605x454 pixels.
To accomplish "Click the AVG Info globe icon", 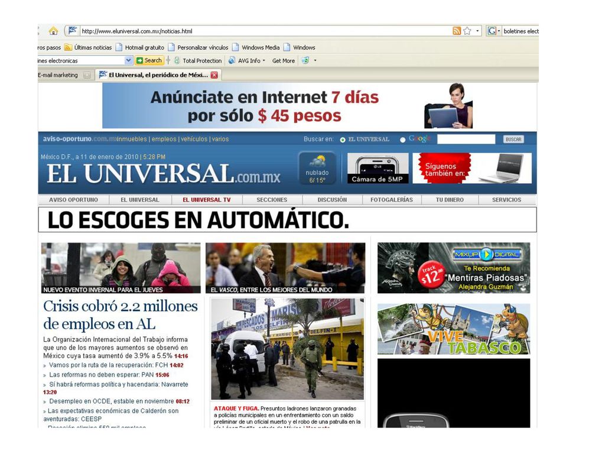I will pos(232,61).
